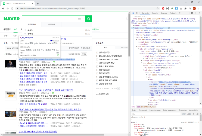Click the green Naver search button
This screenshot has height=136, width=202.
[x=89, y=19]
